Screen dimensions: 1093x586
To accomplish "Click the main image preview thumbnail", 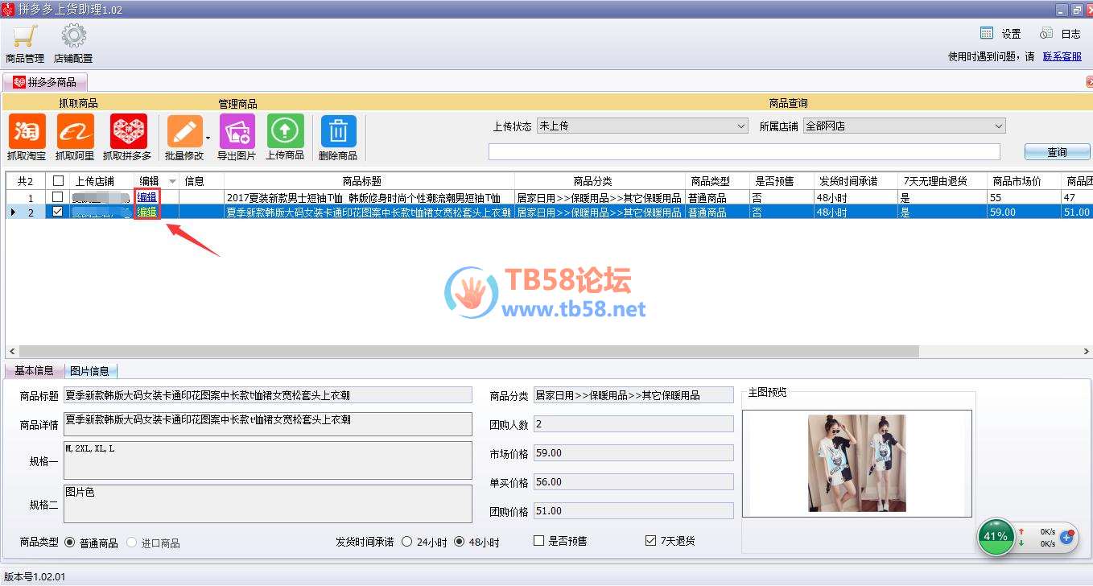I will click(x=857, y=463).
